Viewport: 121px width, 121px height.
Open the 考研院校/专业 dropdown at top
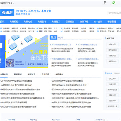(x=7, y=3)
